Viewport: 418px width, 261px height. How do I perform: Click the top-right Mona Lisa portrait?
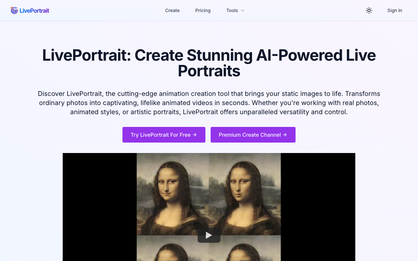point(245,192)
